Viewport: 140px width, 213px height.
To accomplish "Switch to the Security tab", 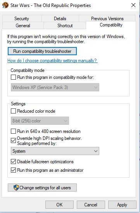I will [x=22, y=19].
